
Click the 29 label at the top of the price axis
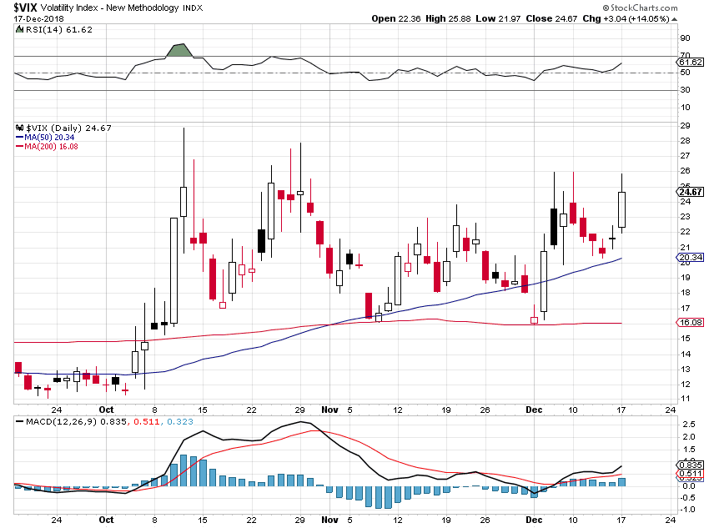point(685,125)
